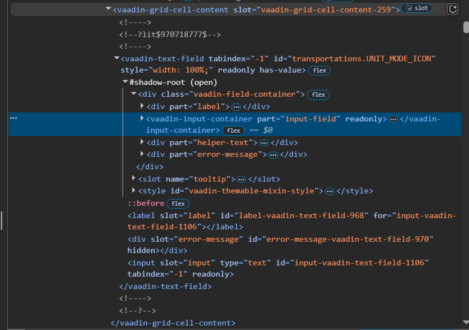Expand the vaadin-input-container node arrow

point(142,119)
